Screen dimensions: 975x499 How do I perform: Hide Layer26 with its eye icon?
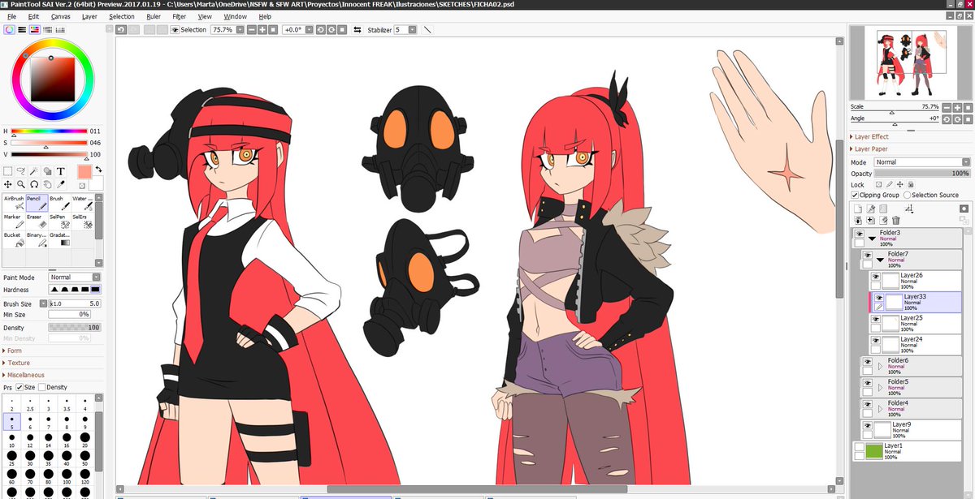click(x=876, y=277)
